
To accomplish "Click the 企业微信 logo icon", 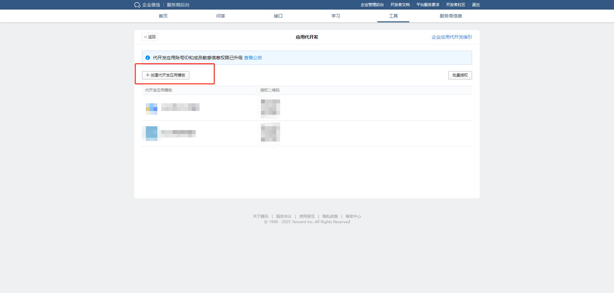I will (x=137, y=5).
